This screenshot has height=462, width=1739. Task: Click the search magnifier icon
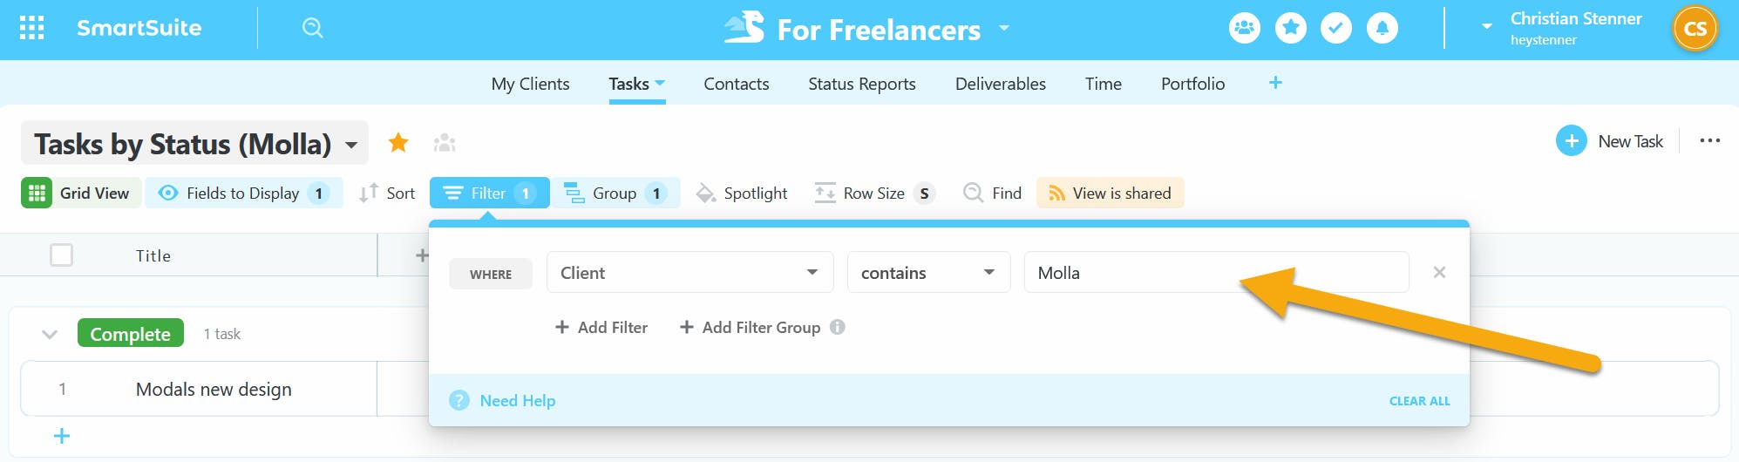point(312,28)
